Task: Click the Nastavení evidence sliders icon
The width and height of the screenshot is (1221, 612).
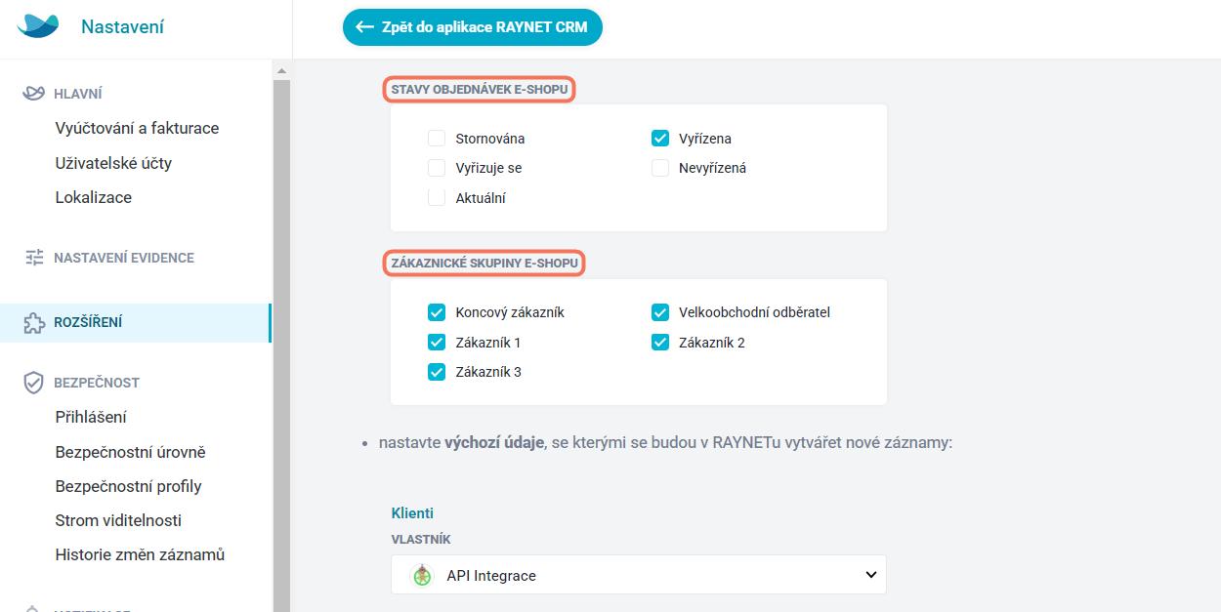Action: tap(34, 258)
